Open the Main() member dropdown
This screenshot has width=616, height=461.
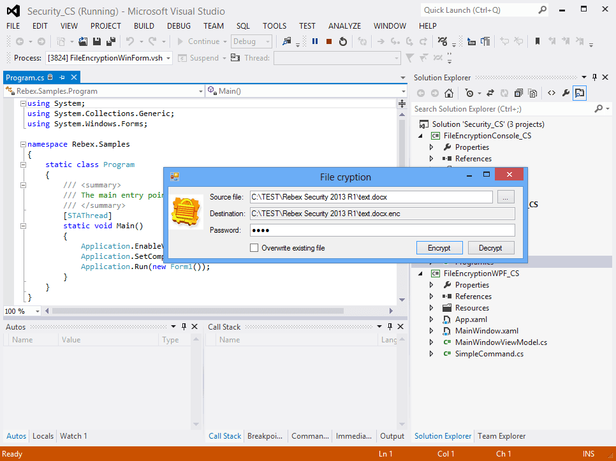[x=403, y=91]
